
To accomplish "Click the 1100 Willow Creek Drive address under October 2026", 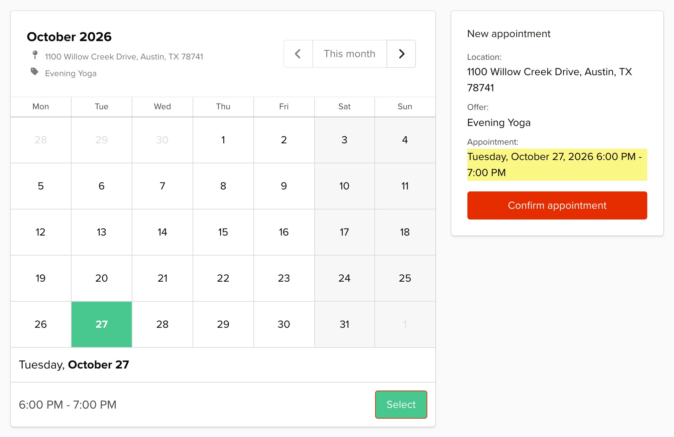I will 124,57.
